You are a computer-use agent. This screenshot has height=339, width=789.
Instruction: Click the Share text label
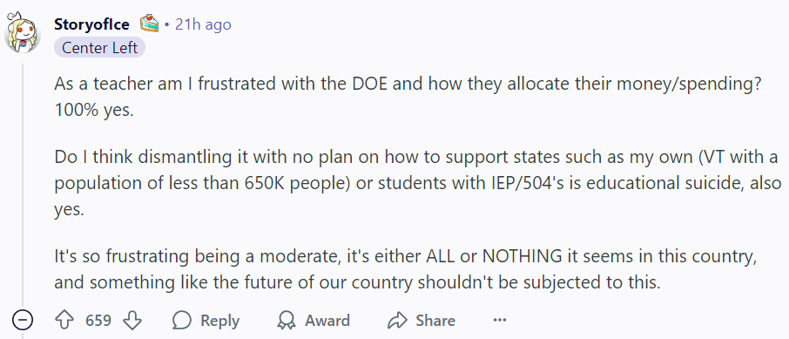click(x=435, y=321)
